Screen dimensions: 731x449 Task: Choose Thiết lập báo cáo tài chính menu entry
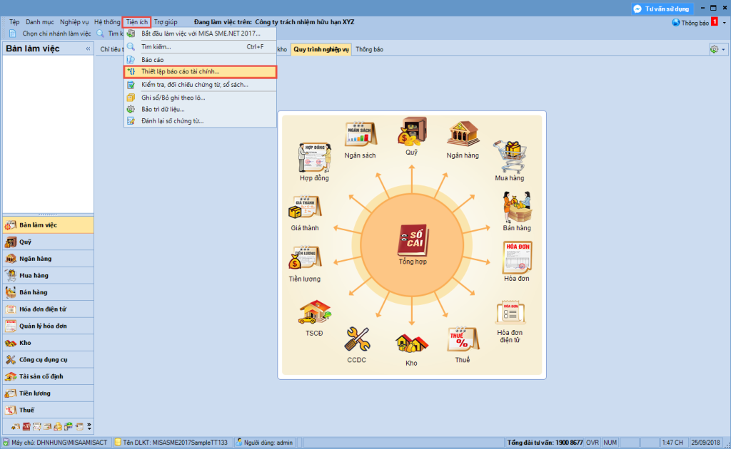[200, 72]
